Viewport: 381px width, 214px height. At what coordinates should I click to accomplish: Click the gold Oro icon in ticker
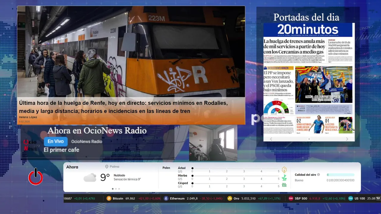[230, 199]
